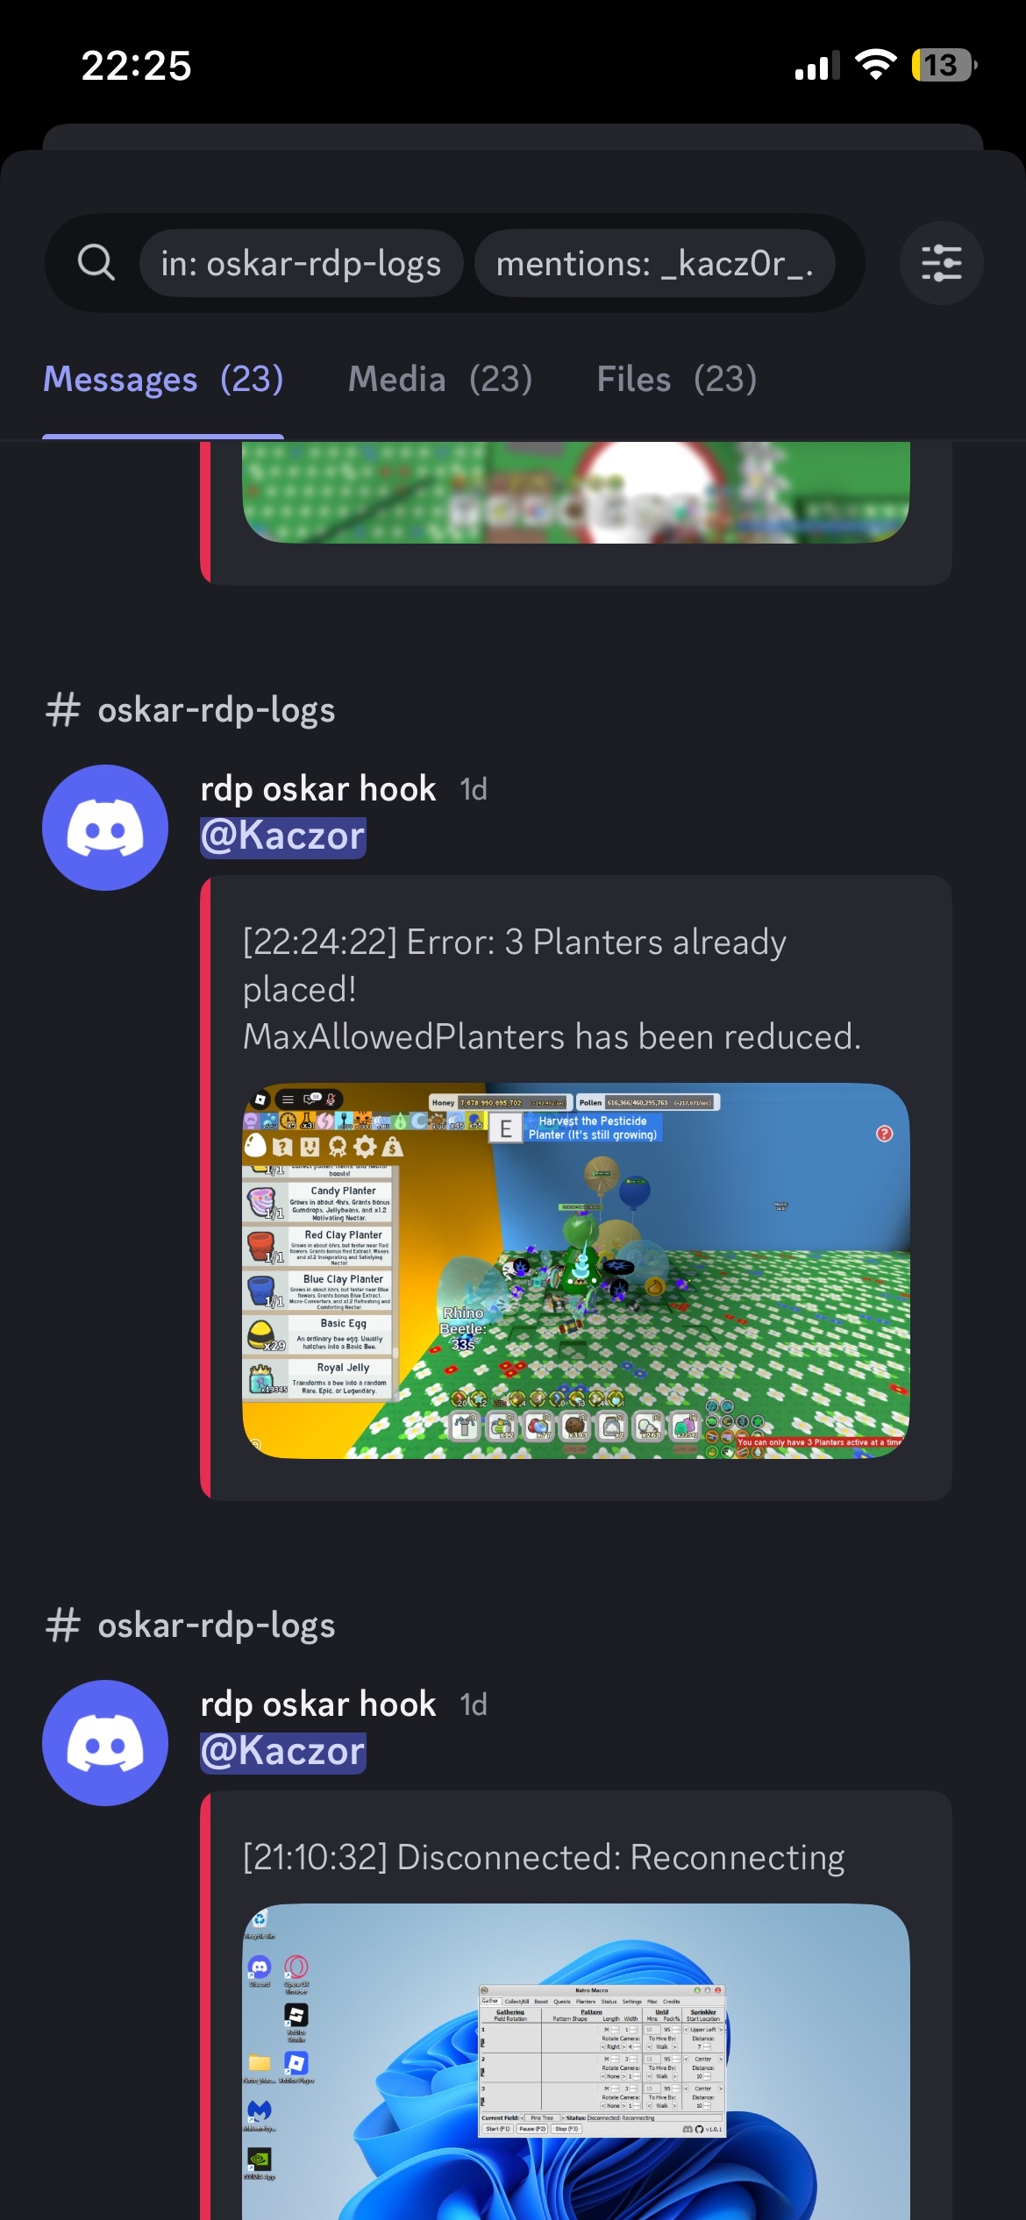
Task: Switch to the Files (23) tab
Action: point(677,380)
